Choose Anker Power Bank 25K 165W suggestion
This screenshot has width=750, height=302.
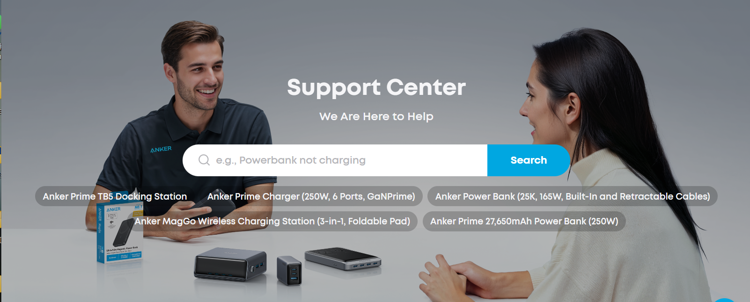573,196
